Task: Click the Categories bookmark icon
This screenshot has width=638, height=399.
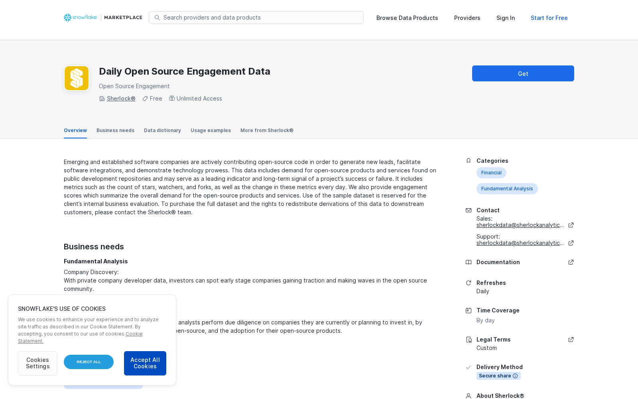Action: (x=469, y=161)
